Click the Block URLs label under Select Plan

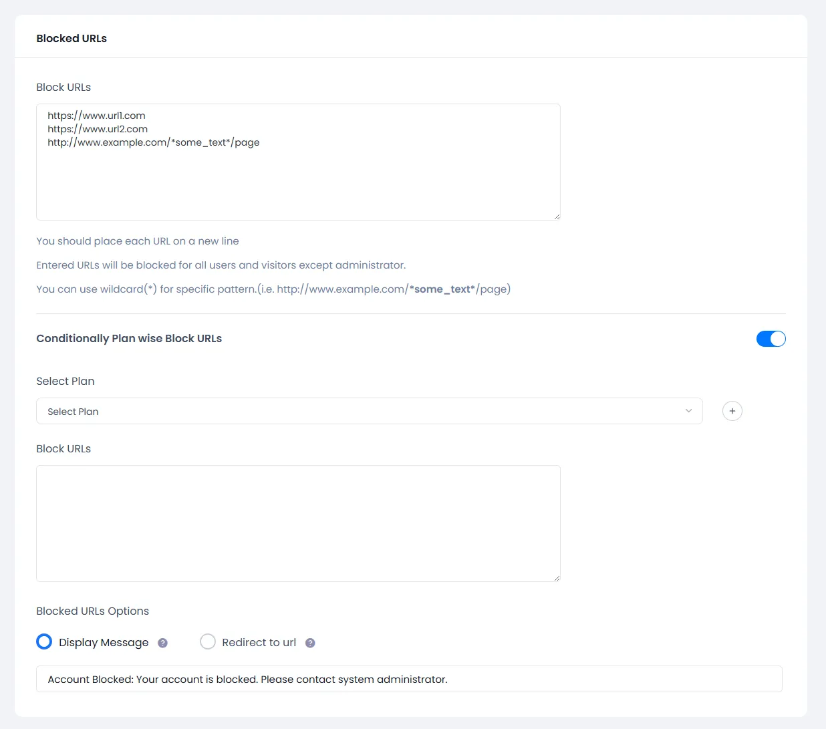[x=63, y=448]
